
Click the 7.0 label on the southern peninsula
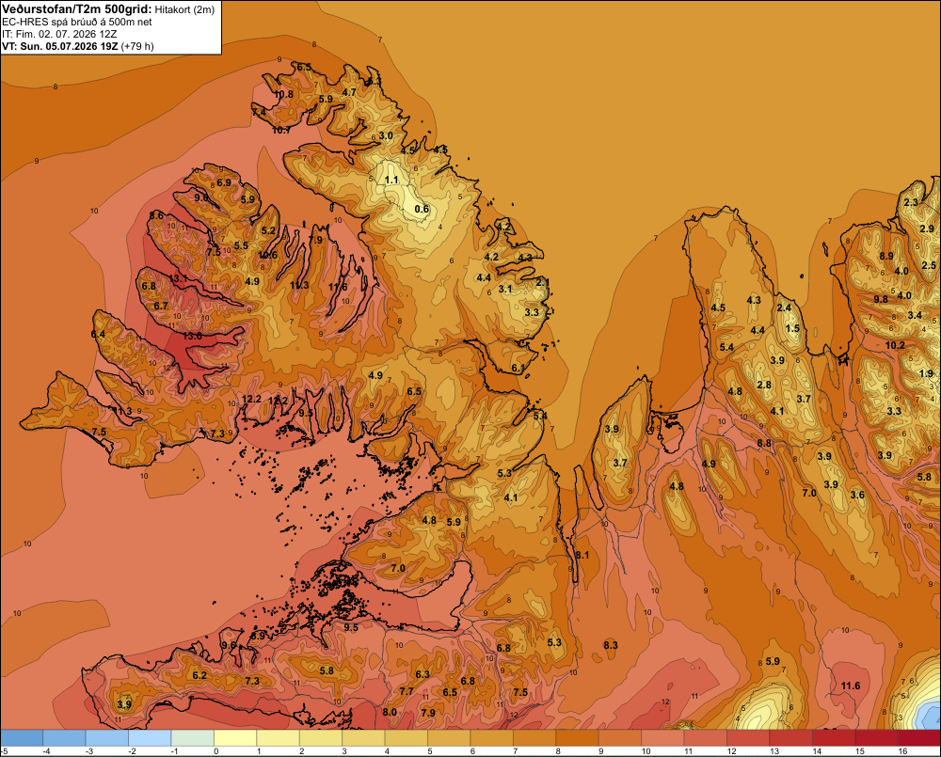398,568
